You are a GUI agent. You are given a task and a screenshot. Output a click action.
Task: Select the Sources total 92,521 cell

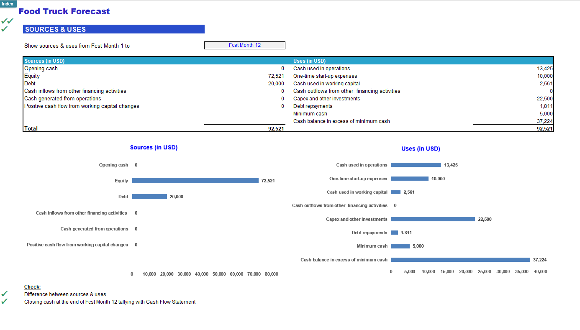coord(276,128)
